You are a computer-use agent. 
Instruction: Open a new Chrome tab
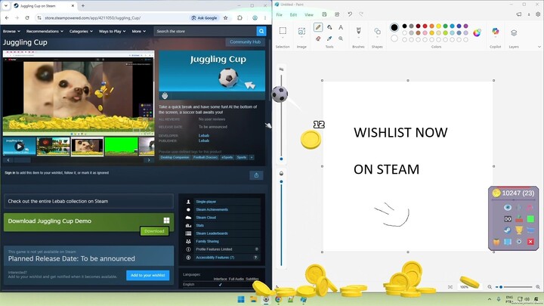click(x=83, y=6)
